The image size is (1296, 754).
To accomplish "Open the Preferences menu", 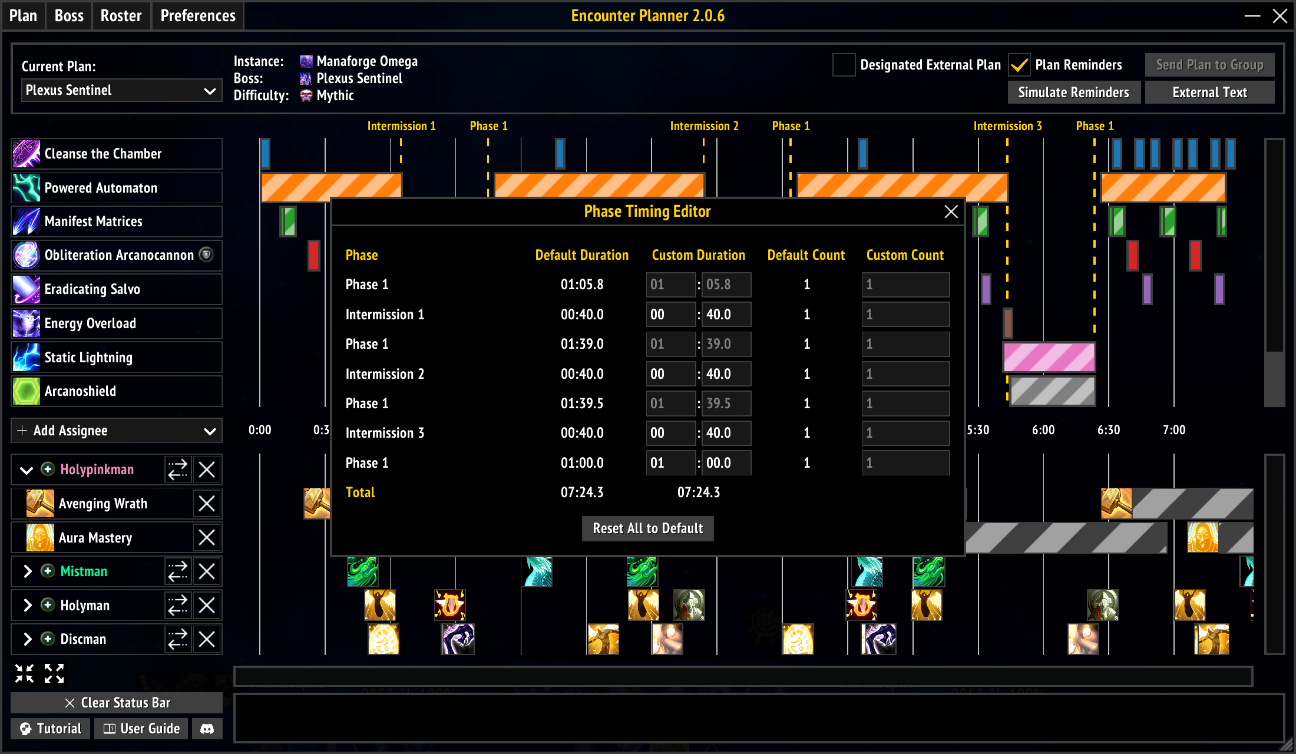I will coord(198,16).
